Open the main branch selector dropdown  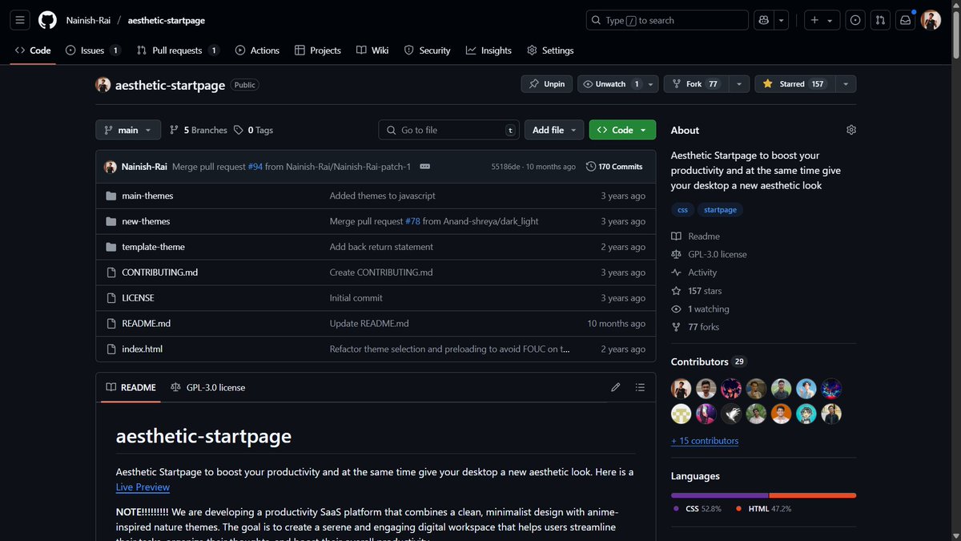[x=128, y=130]
